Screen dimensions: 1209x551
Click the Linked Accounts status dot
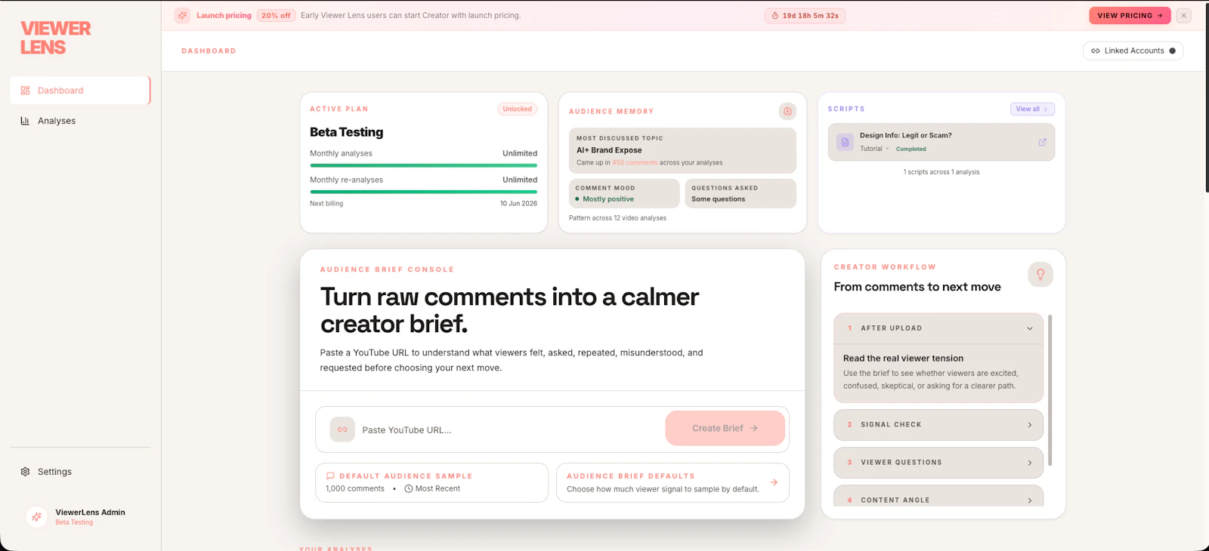(1172, 51)
